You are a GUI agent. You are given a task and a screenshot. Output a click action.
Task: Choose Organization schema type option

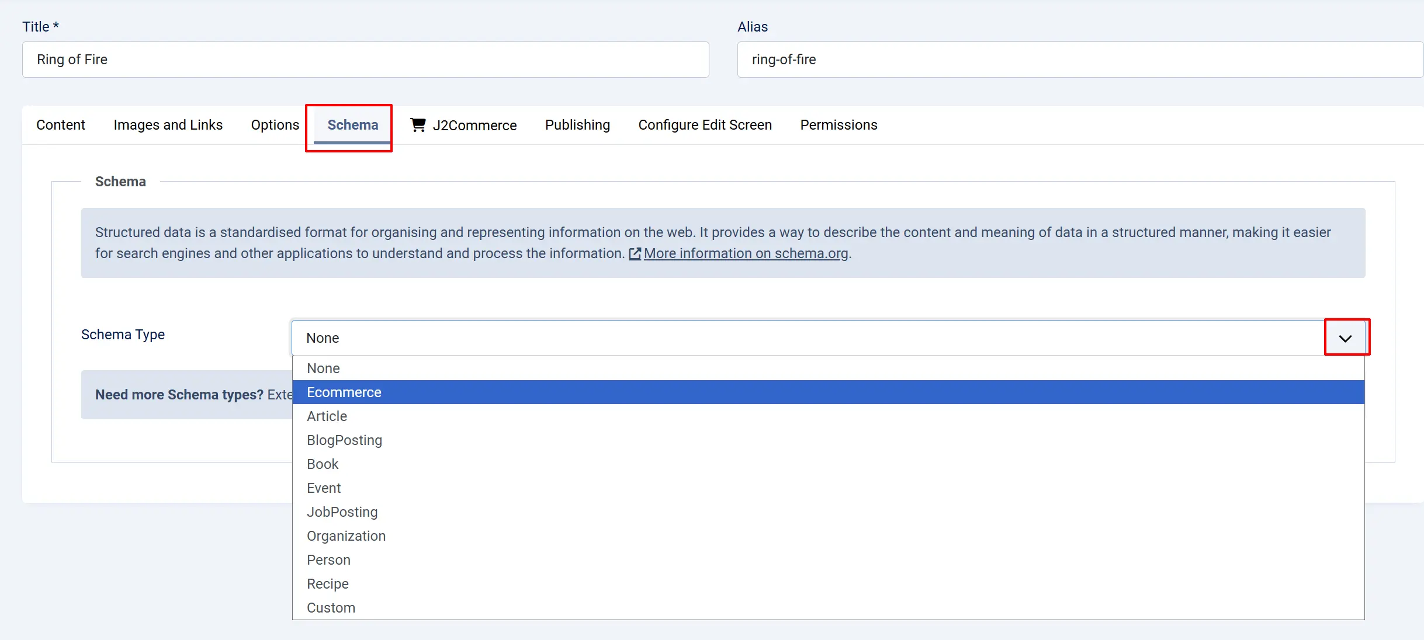[x=828, y=536]
